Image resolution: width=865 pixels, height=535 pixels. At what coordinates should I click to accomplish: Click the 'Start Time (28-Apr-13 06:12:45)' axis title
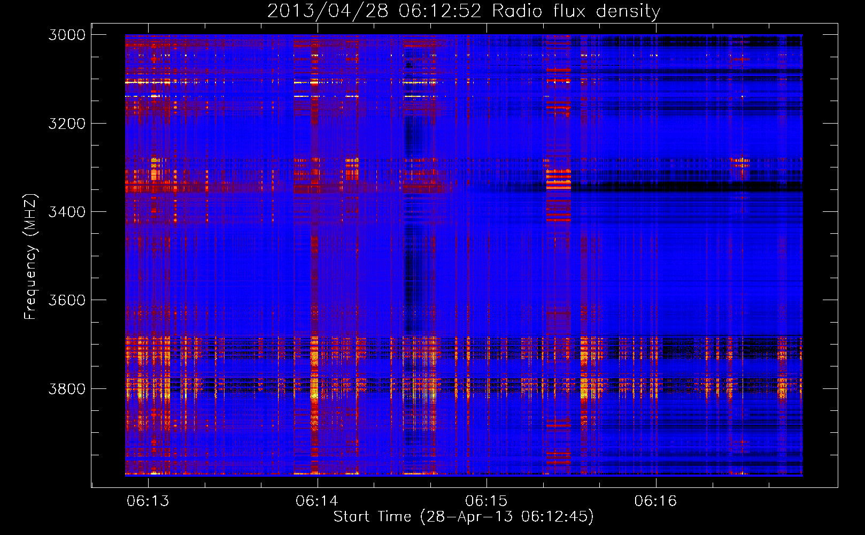click(464, 517)
